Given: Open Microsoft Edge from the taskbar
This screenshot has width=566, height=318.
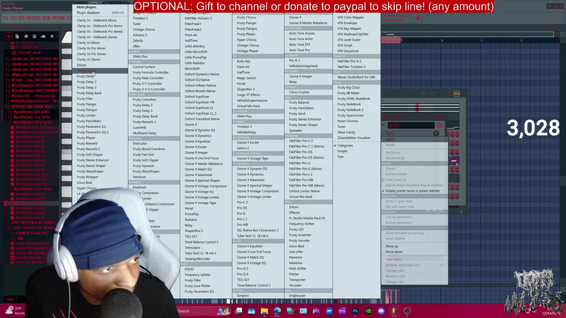Looking at the screenshot, I should pyautogui.click(x=277, y=311).
